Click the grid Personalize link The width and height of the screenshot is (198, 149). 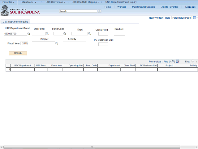click(x=155, y=61)
